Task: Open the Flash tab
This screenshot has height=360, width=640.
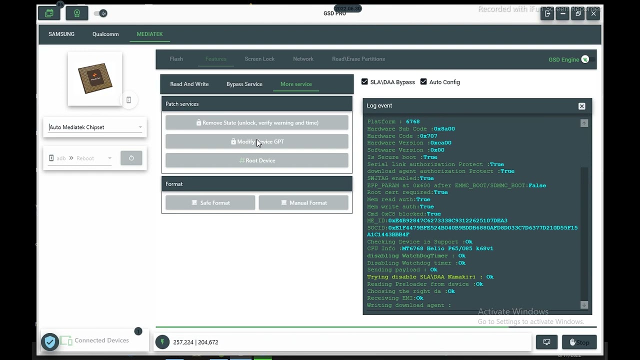Action: (x=176, y=59)
